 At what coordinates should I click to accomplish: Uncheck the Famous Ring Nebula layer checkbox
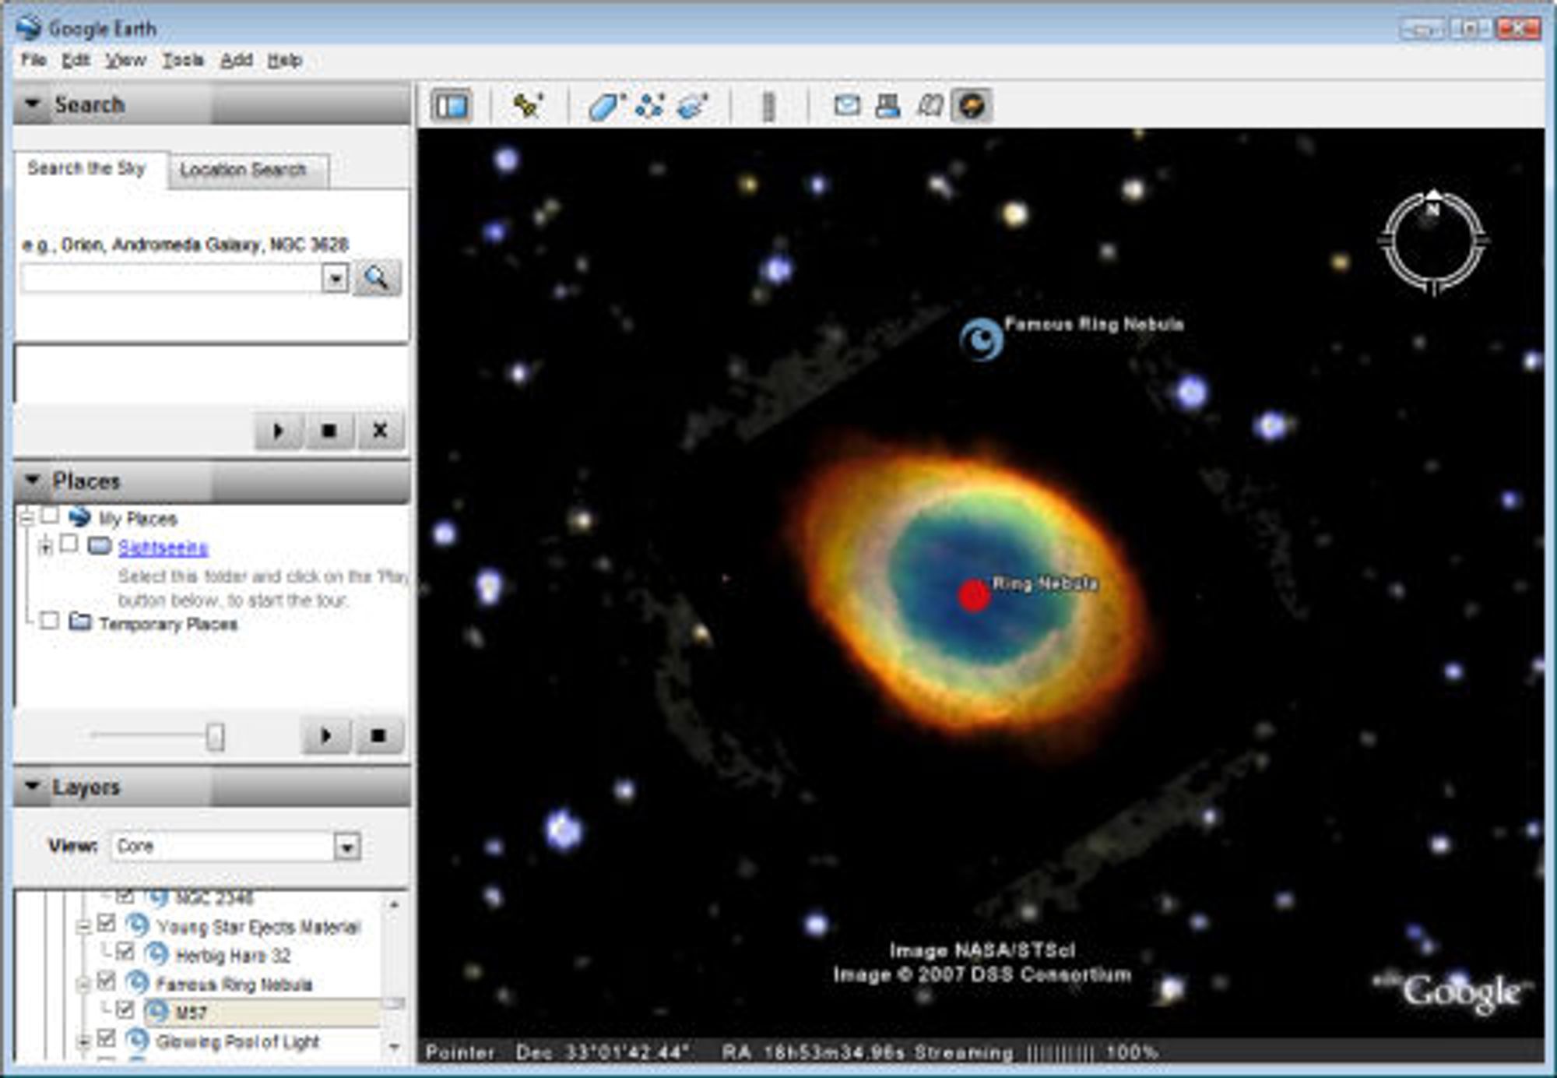pos(107,981)
